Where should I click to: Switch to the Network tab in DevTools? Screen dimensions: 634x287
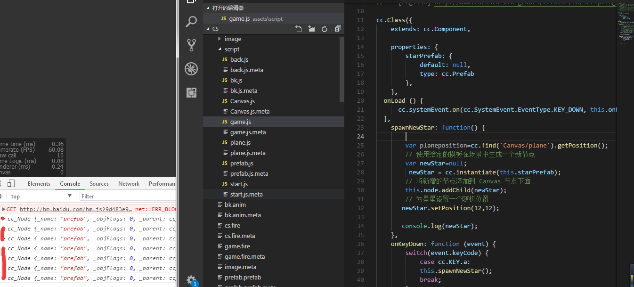pos(129,184)
